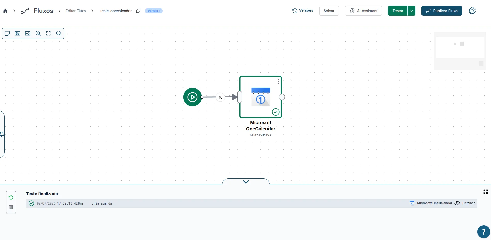
Task: Select the teste-onecalendar flow name
Action: (116, 11)
